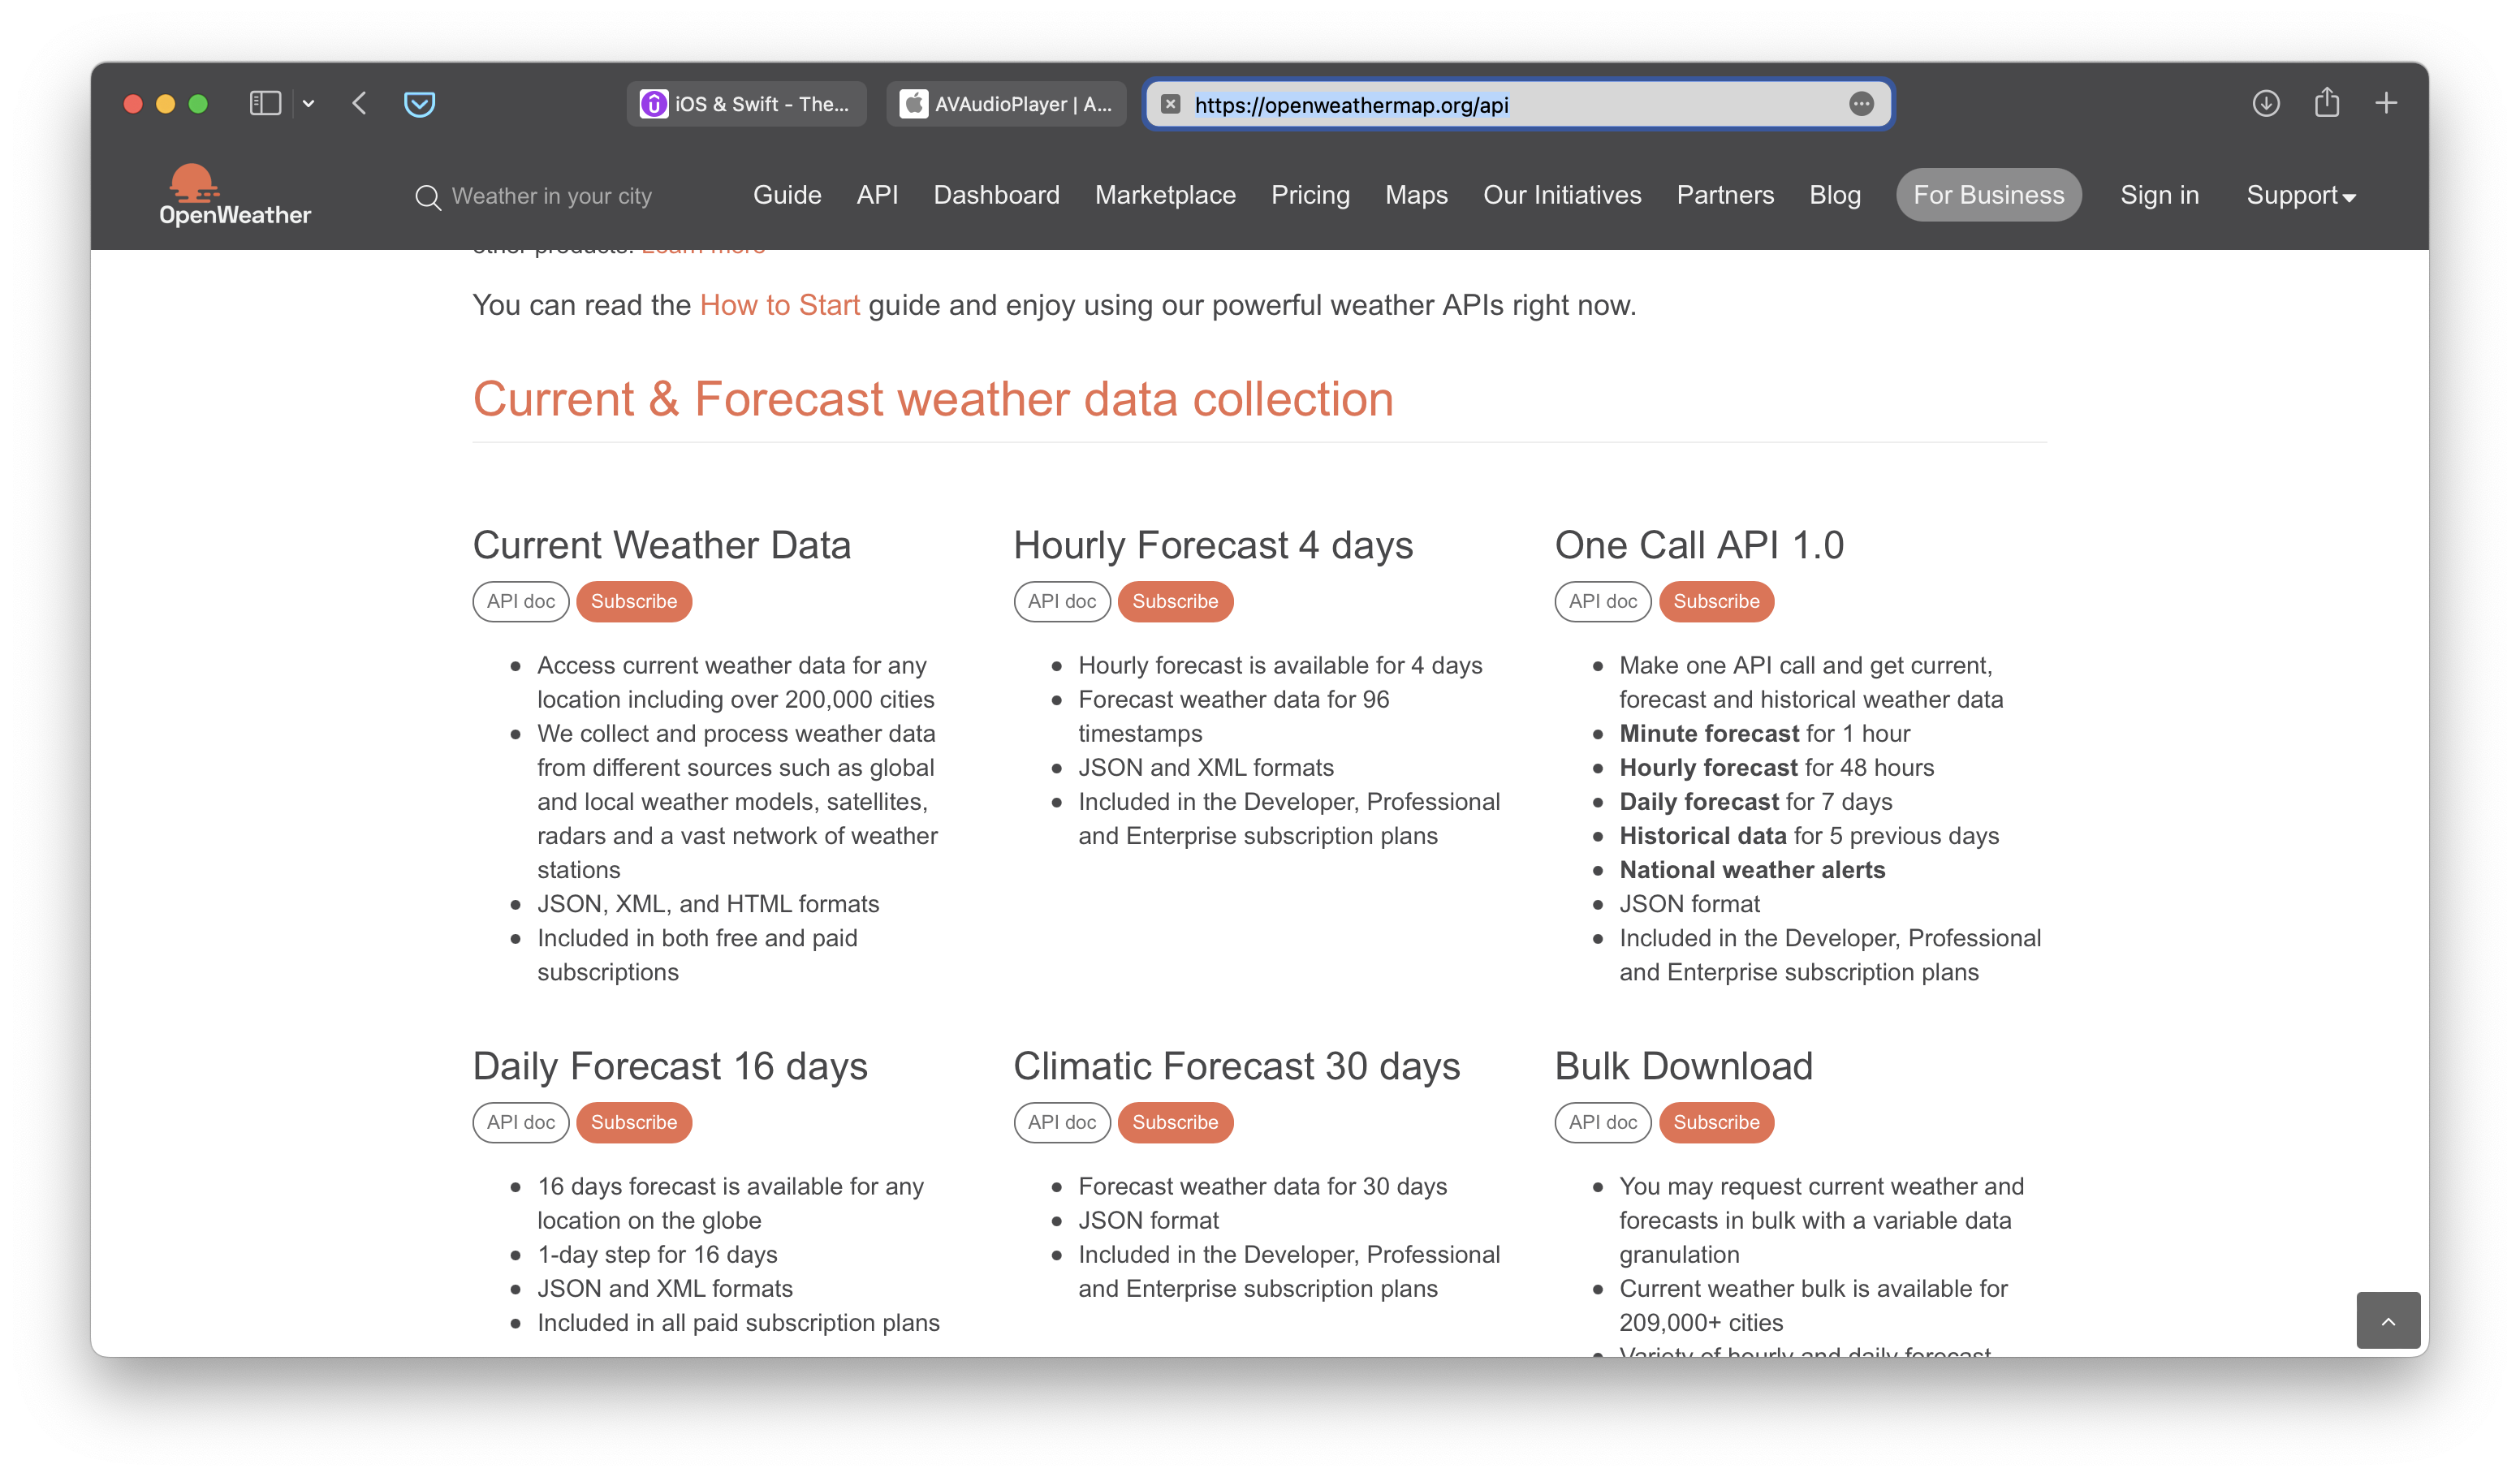Click the For Business button
The width and height of the screenshot is (2520, 1477).
pos(1988,195)
